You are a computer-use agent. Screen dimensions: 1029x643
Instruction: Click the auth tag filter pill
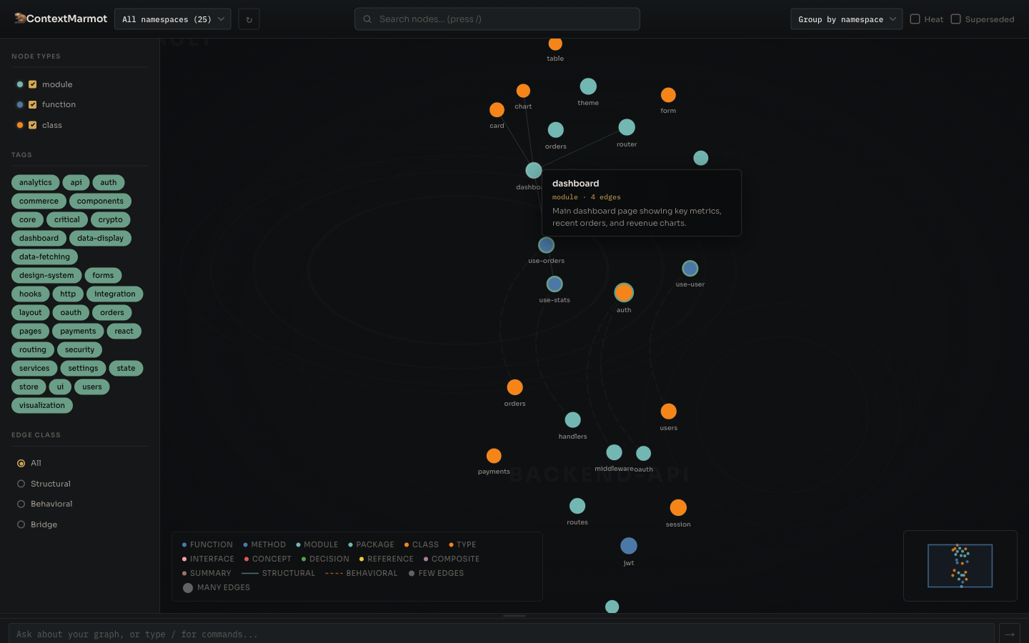(x=108, y=182)
